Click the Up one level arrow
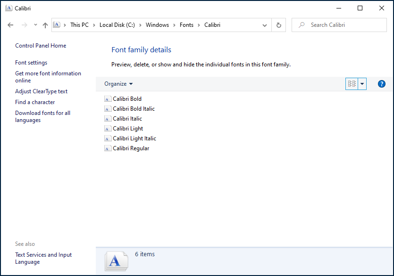This screenshot has width=394, height=276. [x=45, y=25]
